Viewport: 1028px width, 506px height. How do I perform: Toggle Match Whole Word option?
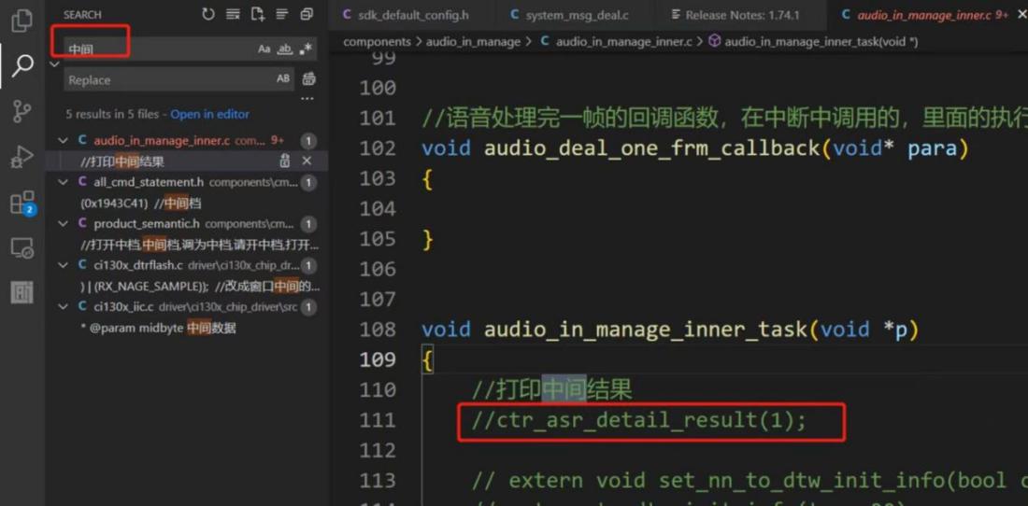pyautogui.click(x=285, y=49)
